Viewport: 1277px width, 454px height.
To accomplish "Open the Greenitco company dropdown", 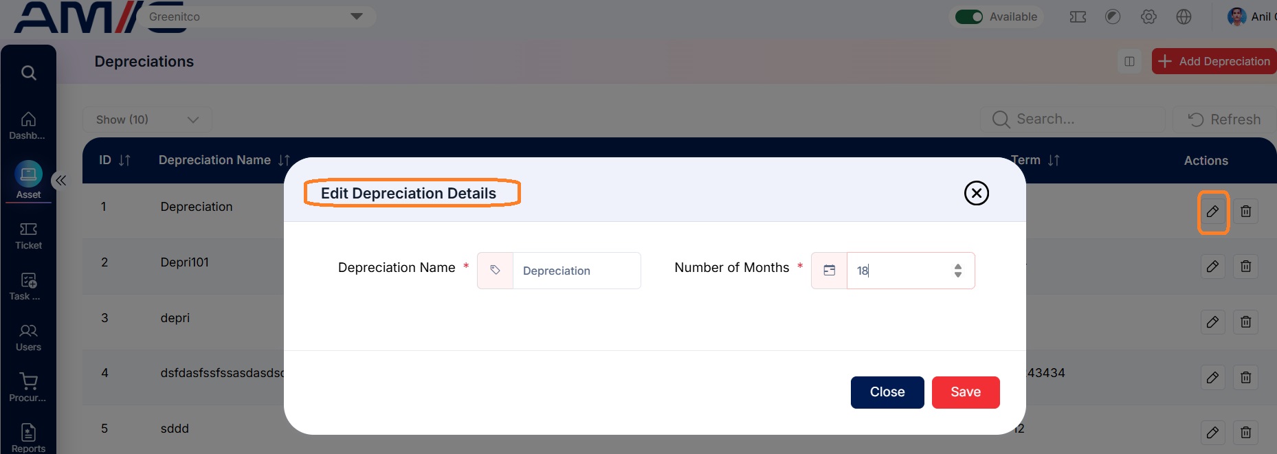I will point(258,16).
